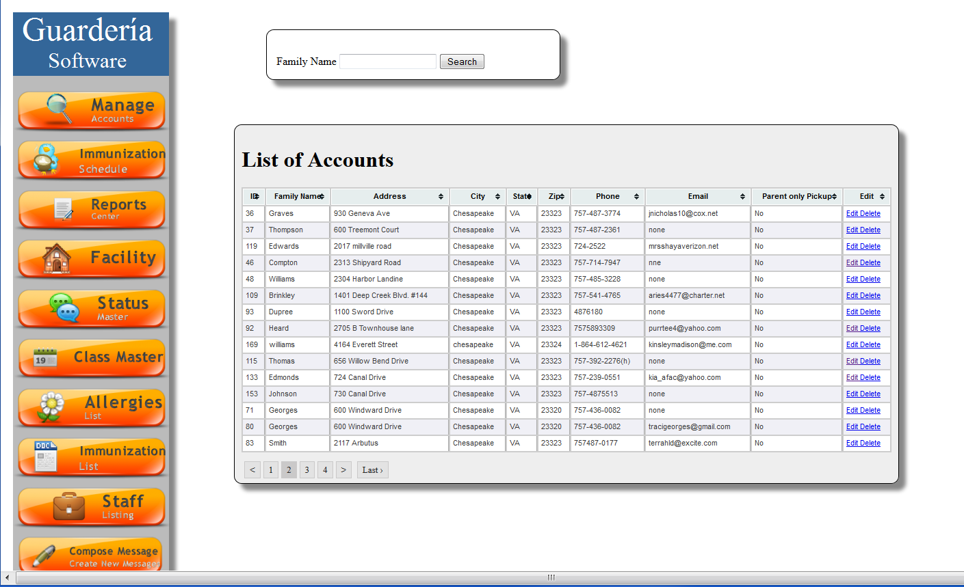Sort the table by Phone column

click(606, 196)
